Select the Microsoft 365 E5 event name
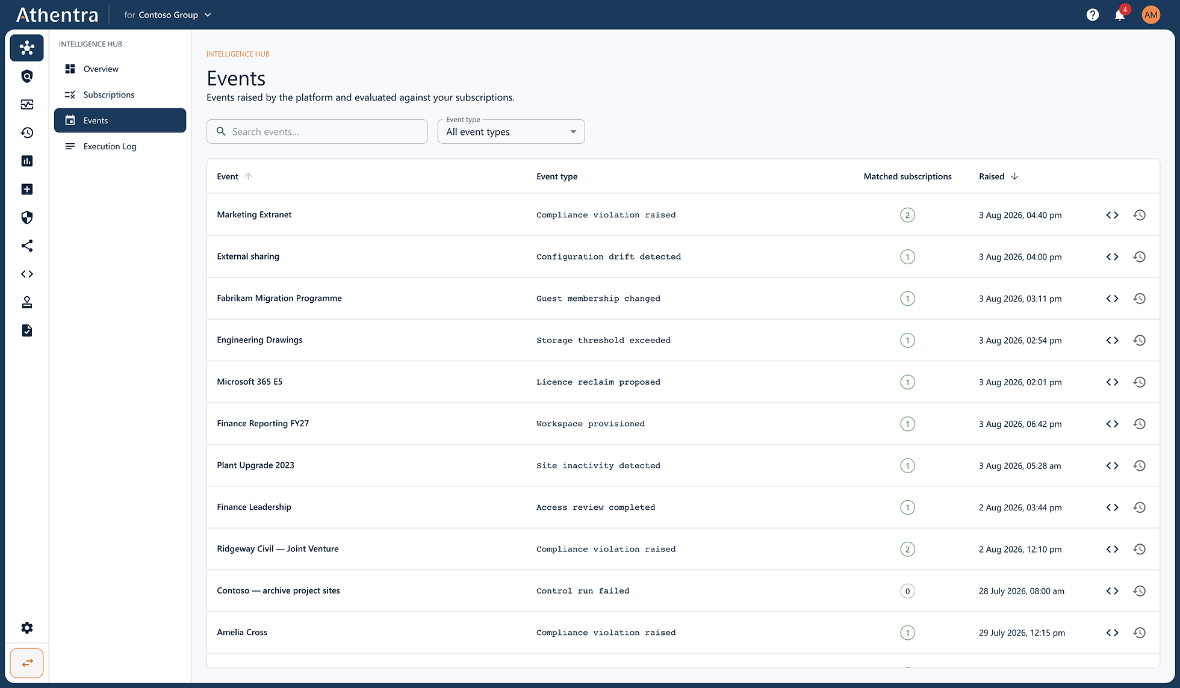 point(249,382)
